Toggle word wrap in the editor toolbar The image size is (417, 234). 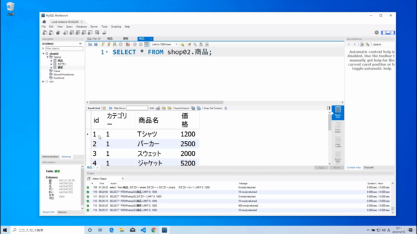pos(207,44)
